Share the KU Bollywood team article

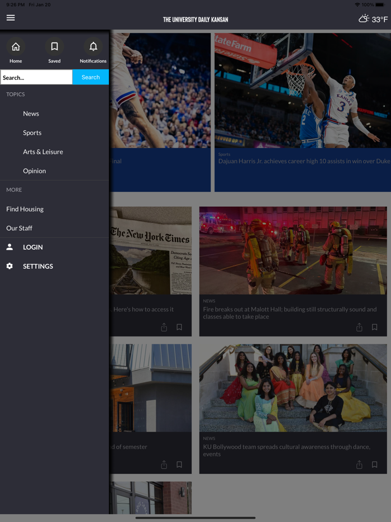tap(359, 464)
